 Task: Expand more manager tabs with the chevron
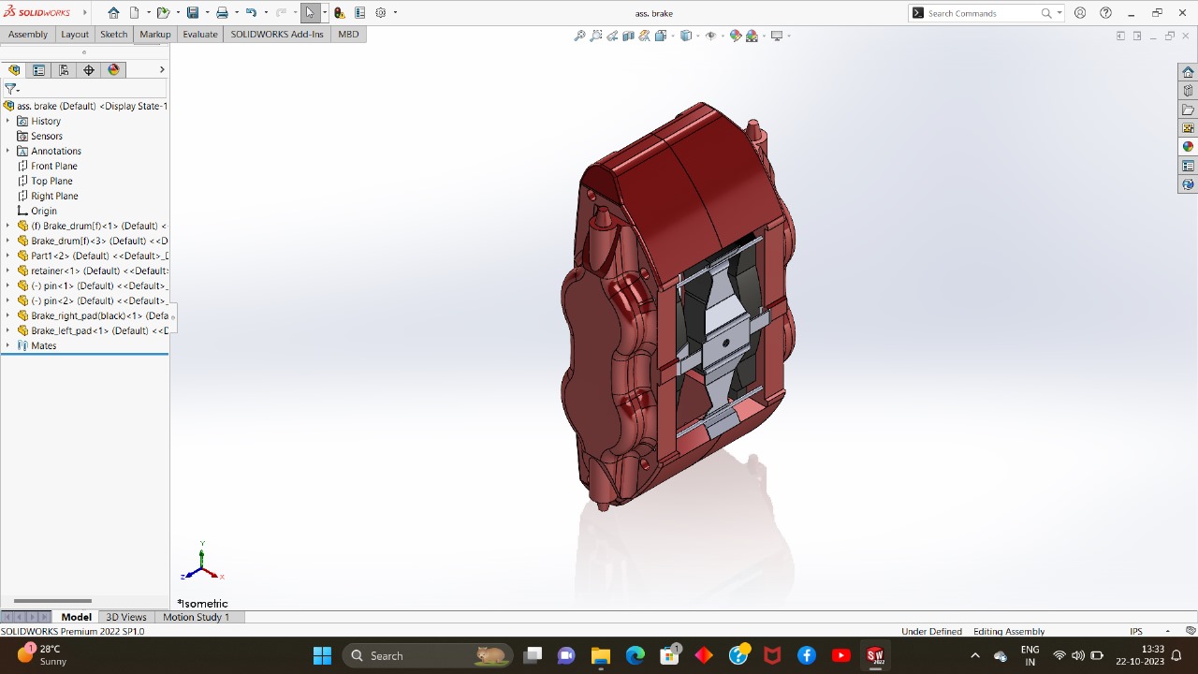(162, 70)
